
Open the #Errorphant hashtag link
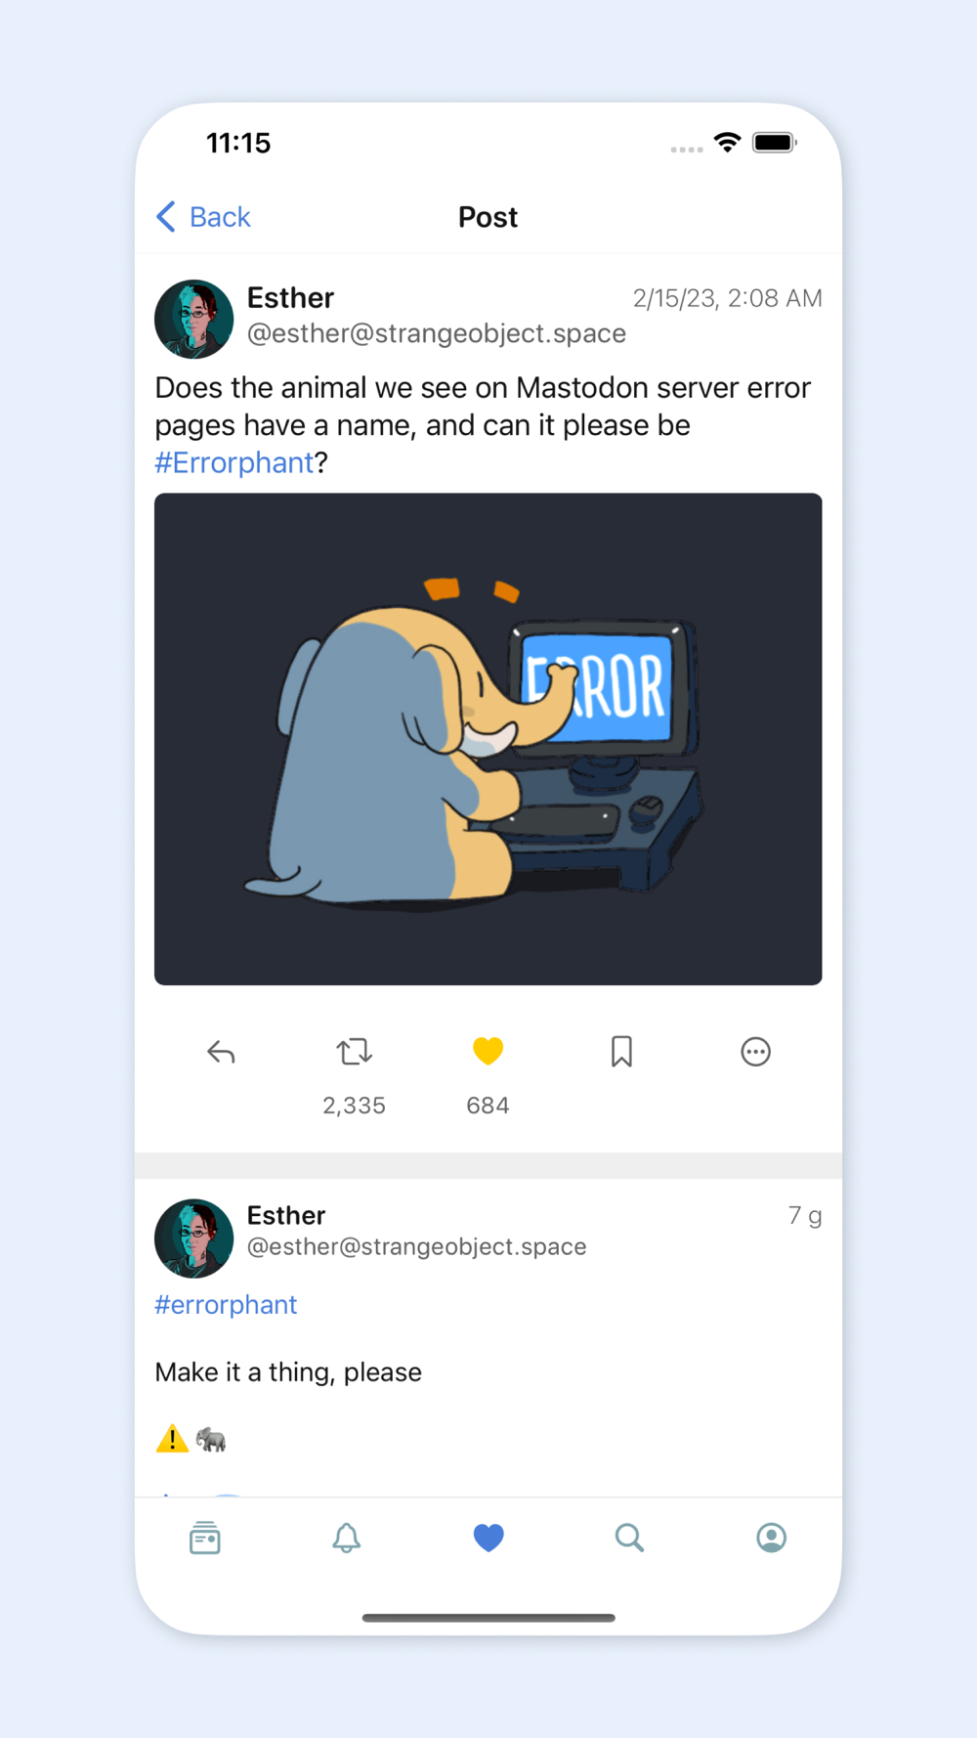[234, 462]
